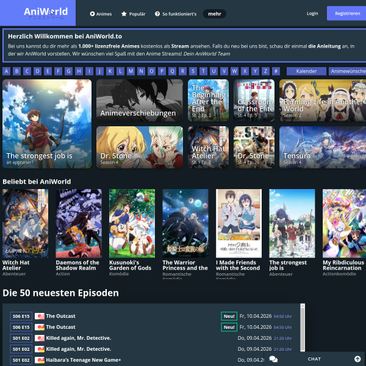Open the mehr dropdown menu
This screenshot has width=366, height=366.
coord(215,14)
